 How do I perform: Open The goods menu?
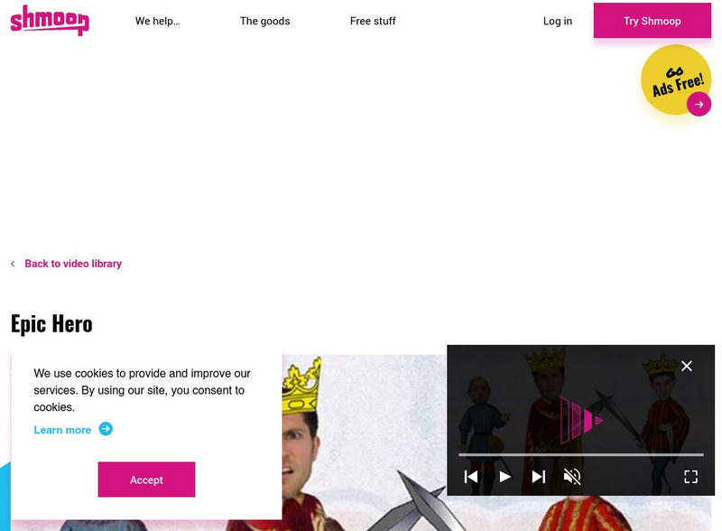click(264, 21)
